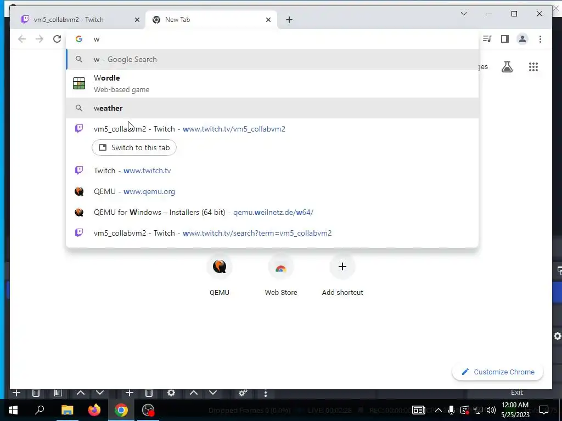Open OBS audio mixer dots menu

click(x=265, y=393)
